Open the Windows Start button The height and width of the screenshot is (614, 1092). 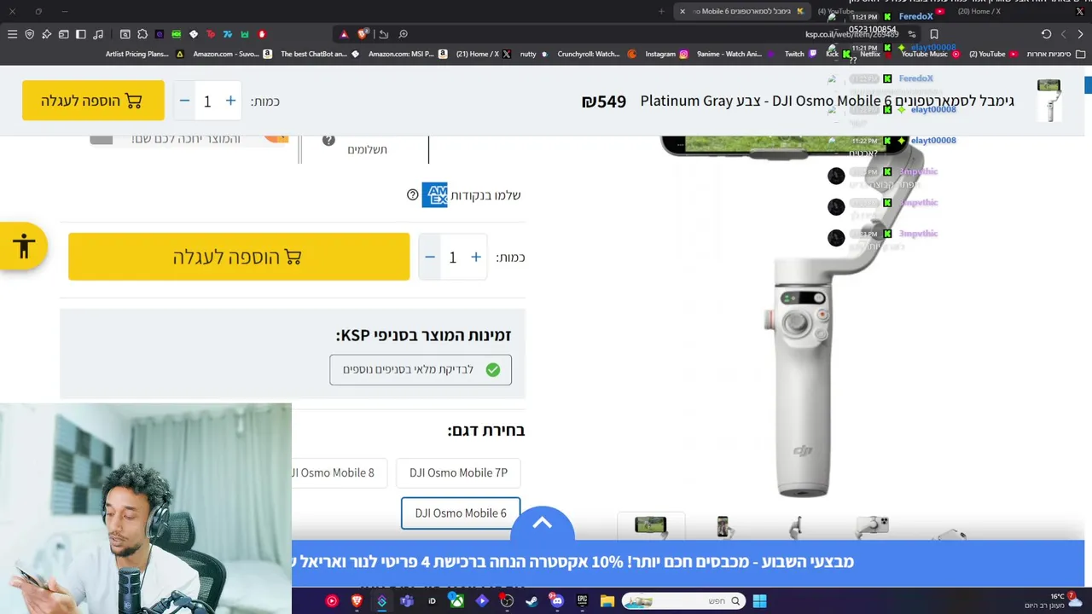[759, 601]
